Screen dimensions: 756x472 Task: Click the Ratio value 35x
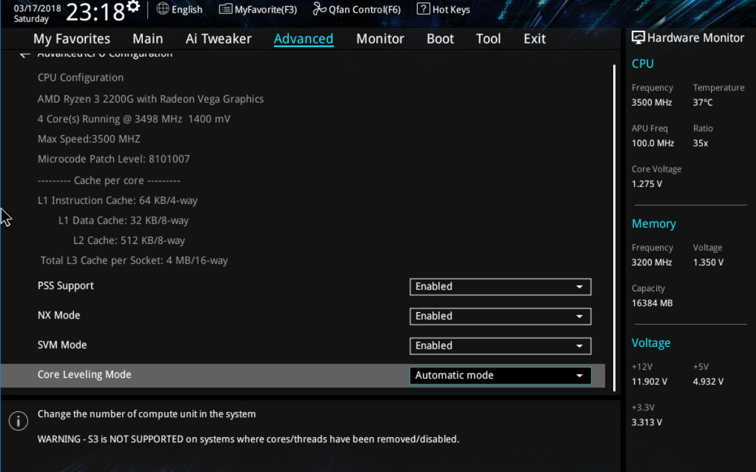[x=700, y=143]
